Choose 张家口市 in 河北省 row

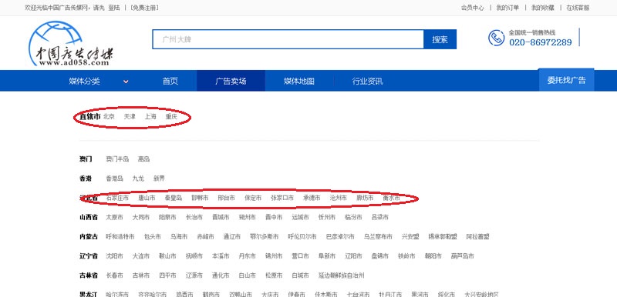click(x=282, y=199)
